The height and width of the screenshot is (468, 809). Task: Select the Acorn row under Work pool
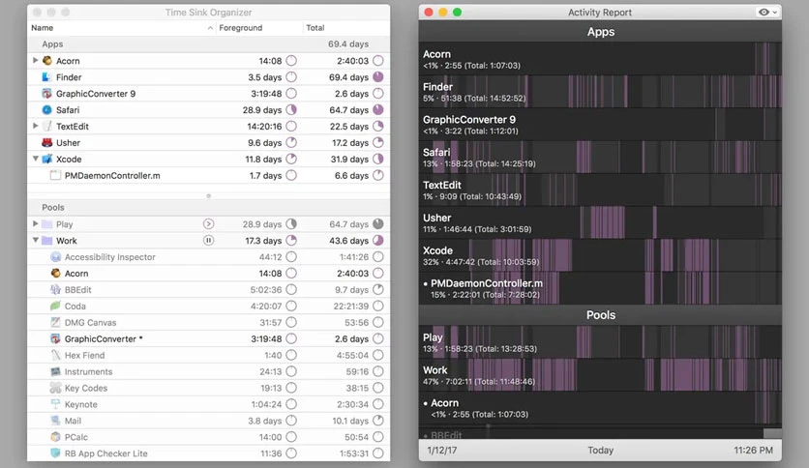click(208, 274)
